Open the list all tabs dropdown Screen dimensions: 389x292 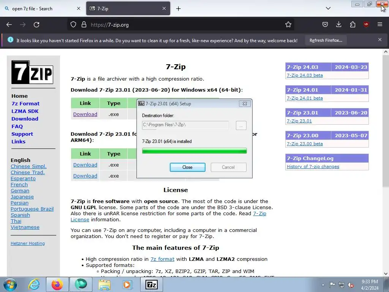328,8
